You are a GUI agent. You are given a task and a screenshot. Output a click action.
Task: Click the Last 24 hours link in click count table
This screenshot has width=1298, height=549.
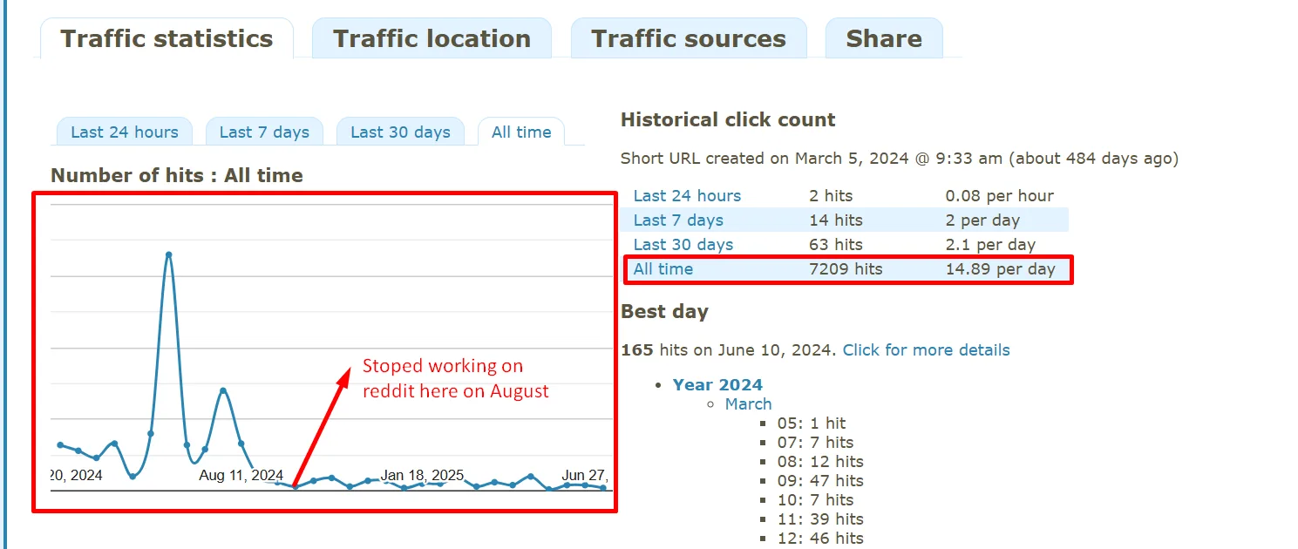(687, 196)
